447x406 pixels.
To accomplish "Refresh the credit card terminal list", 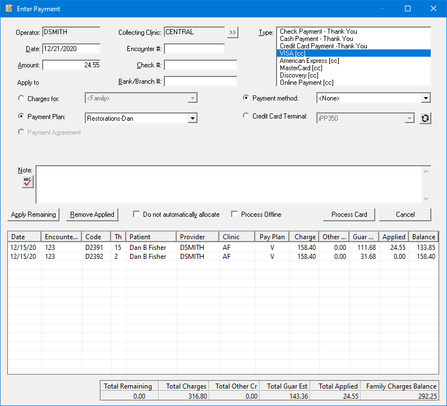I will point(425,118).
